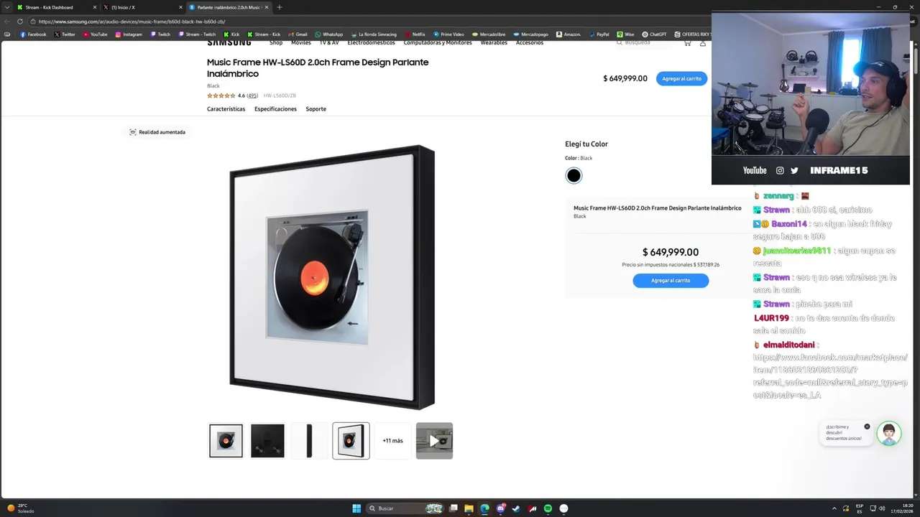Open the Facebook marketplace link in chat

point(830,376)
